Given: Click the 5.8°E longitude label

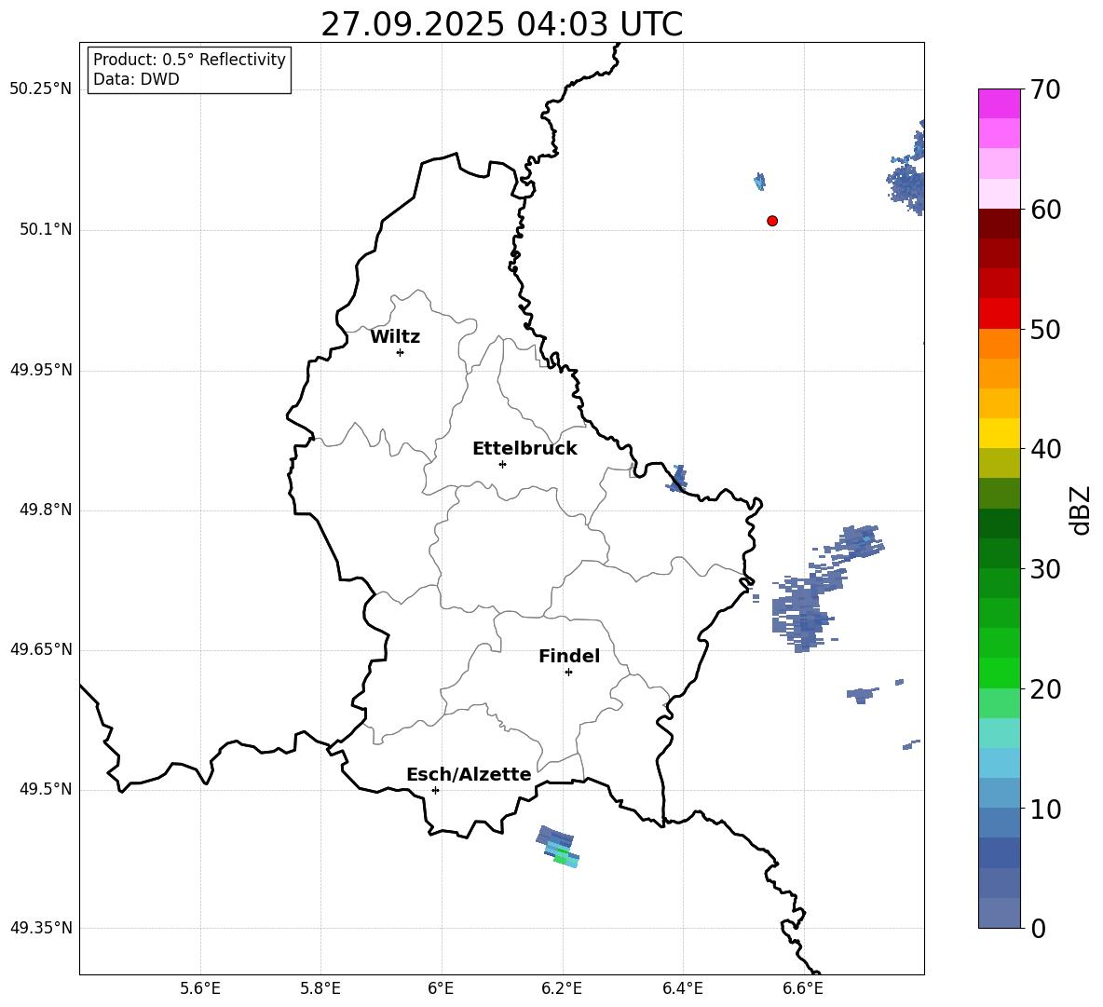Looking at the screenshot, I should click(x=320, y=989).
